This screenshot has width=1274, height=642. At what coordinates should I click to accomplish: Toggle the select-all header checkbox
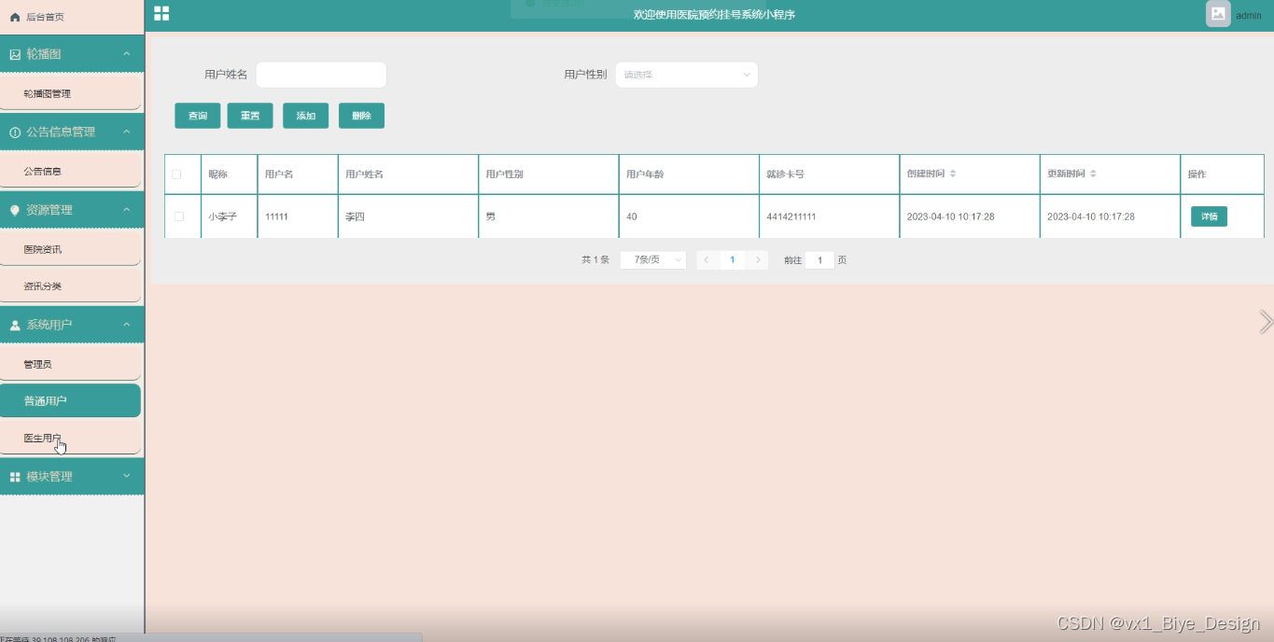(x=176, y=174)
